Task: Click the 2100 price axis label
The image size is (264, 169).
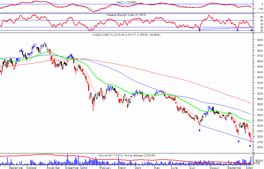Action: coord(260,142)
